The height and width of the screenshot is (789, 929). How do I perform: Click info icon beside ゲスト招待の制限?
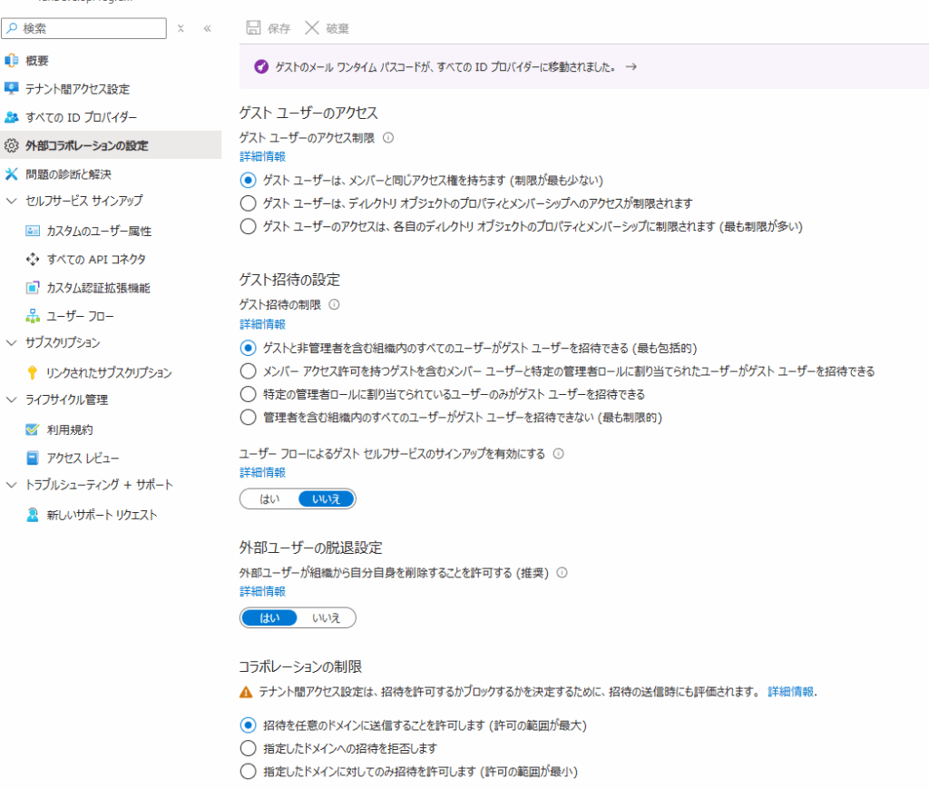[334, 305]
